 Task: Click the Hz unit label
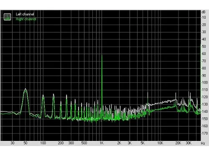pos(203,143)
